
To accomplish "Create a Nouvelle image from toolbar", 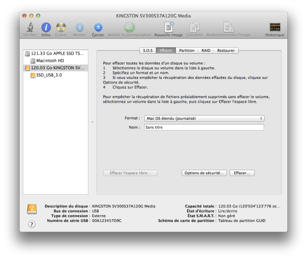I will 169,27.
